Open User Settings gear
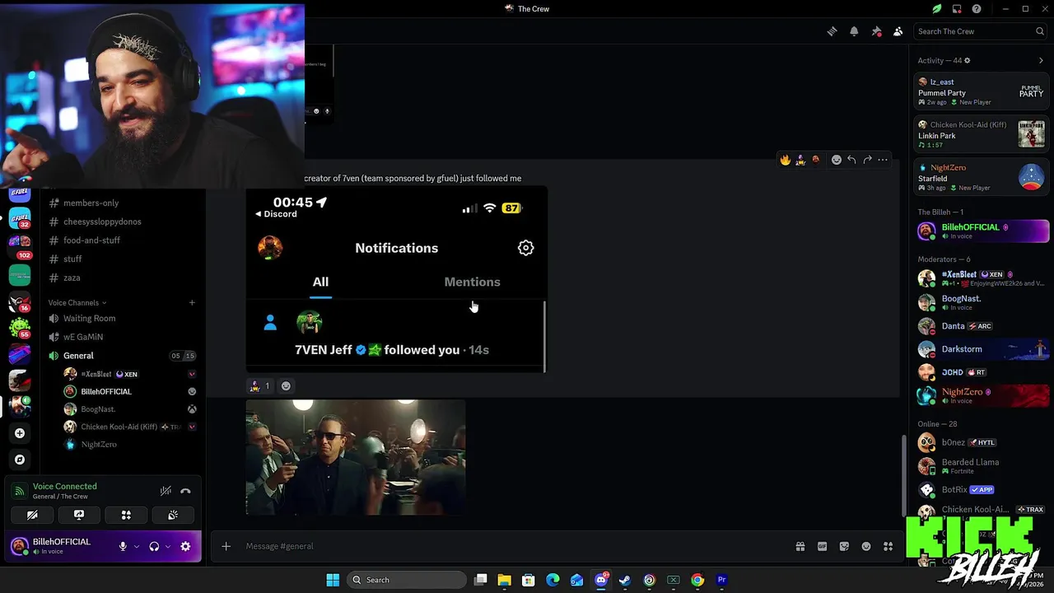 (x=185, y=546)
